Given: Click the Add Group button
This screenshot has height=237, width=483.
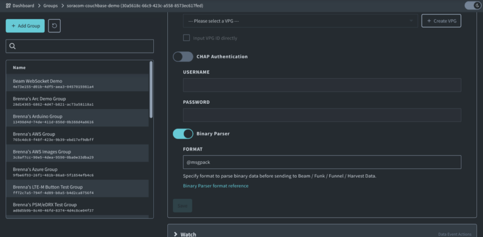Looking at the screenshot, I should (25, 25).
